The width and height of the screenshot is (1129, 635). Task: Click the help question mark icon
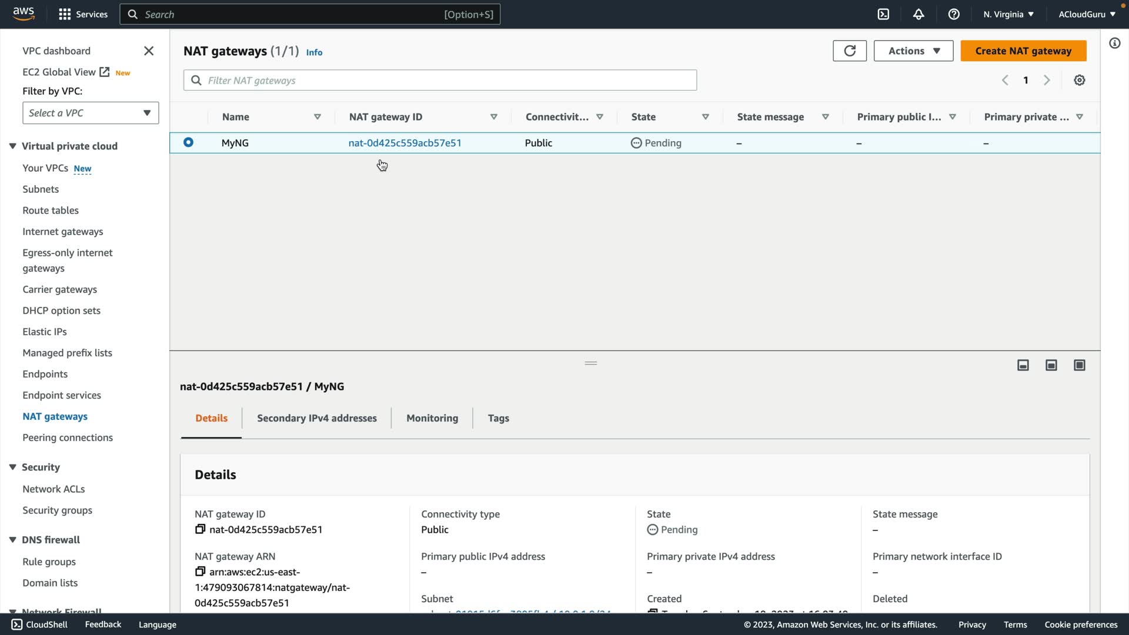(x=954, y=14)
